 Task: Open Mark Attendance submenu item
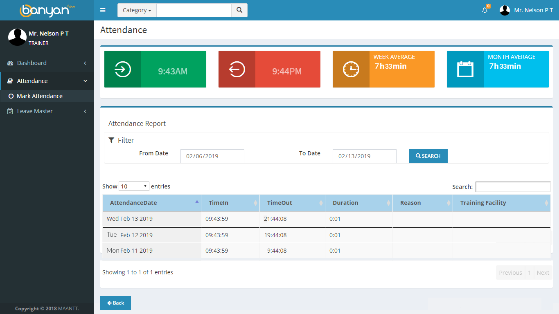[x=47, y=96]
